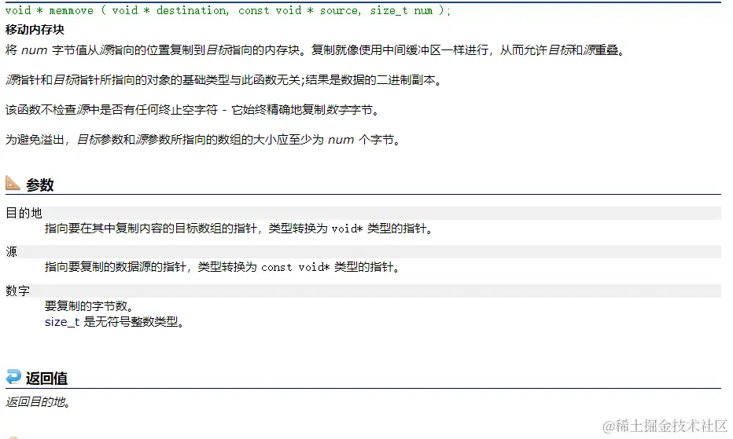Click the 源 description mentioning const void*
Viewport: 733px width, 439px height.
[222, 267]
